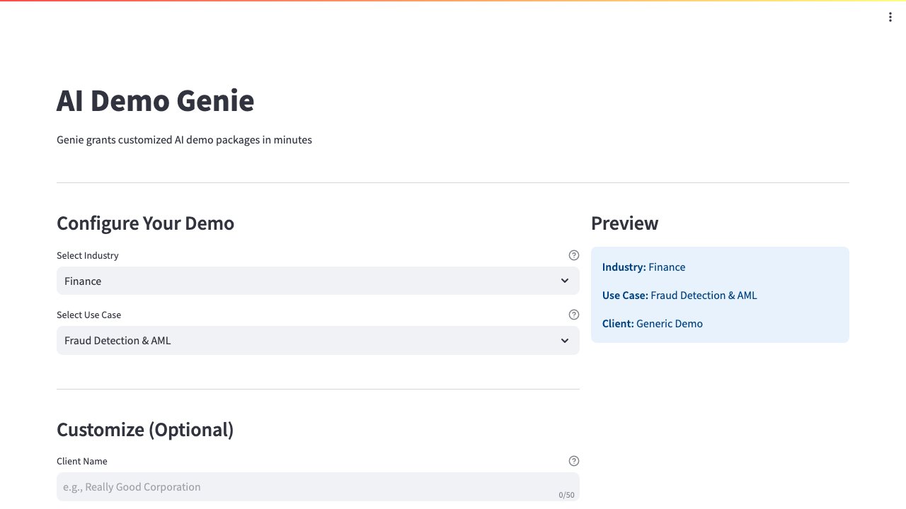Viewport: 906px width, 509px height.
Task: Open the three-dot main menu
Action: click(x=890, y=18)
